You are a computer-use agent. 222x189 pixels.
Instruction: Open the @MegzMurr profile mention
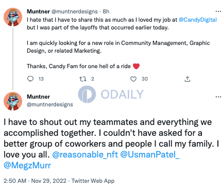tap(27, 165)
